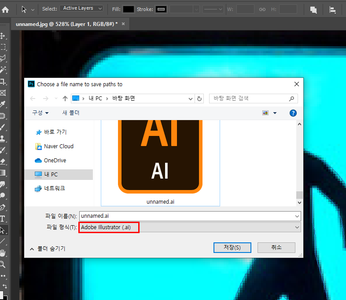Activate the Eraser tool
346x300 pixels.
(x=3, y=161)
